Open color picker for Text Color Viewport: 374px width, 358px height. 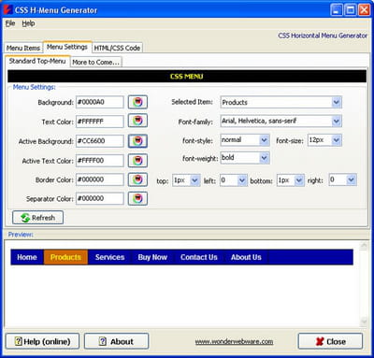pos(137,122)
